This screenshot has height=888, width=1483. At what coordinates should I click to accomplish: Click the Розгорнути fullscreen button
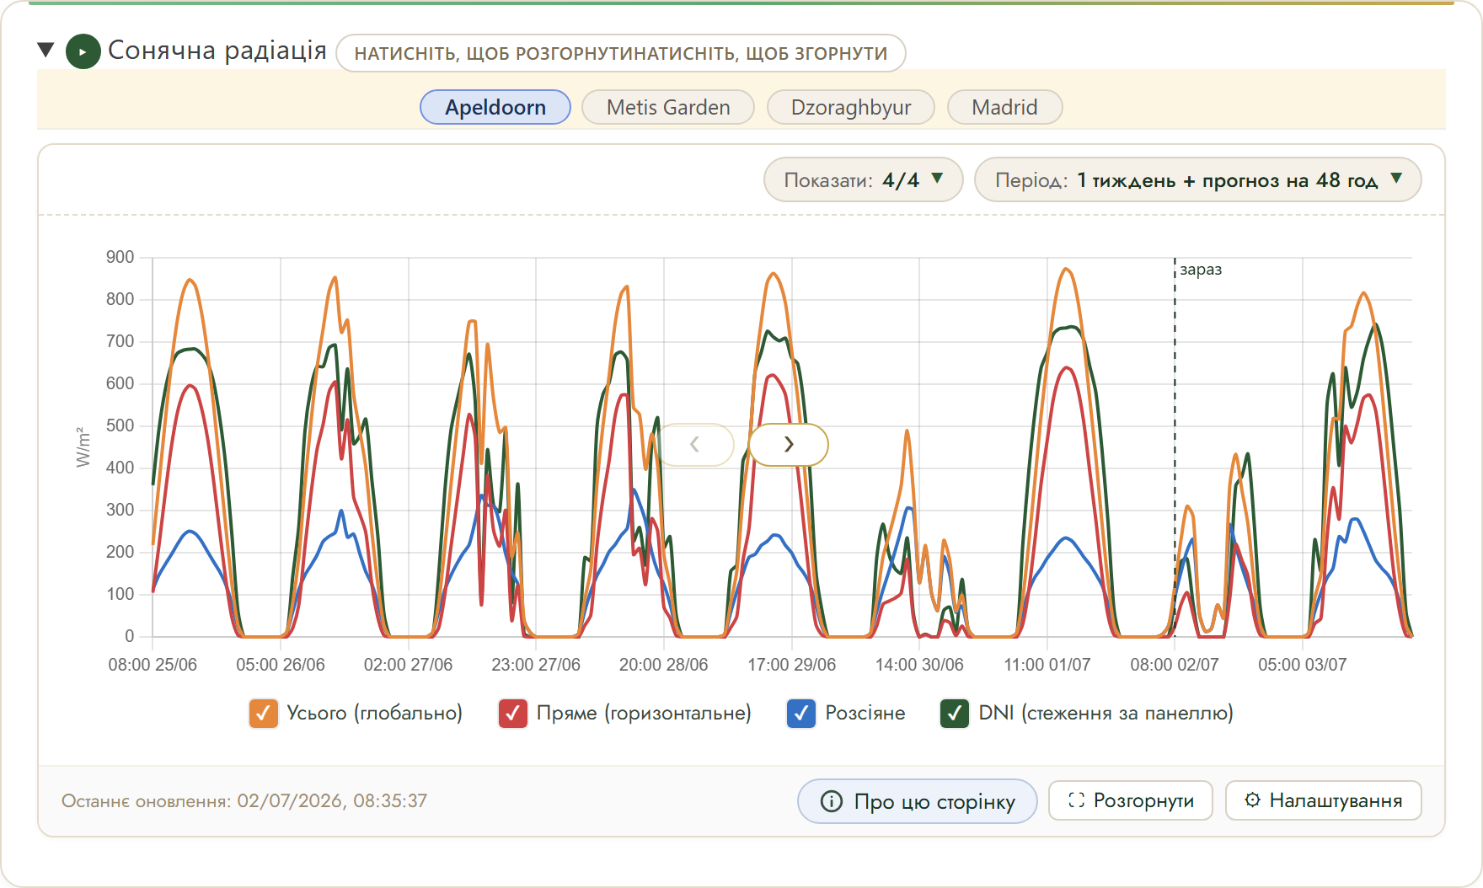tap(1131, 800)
